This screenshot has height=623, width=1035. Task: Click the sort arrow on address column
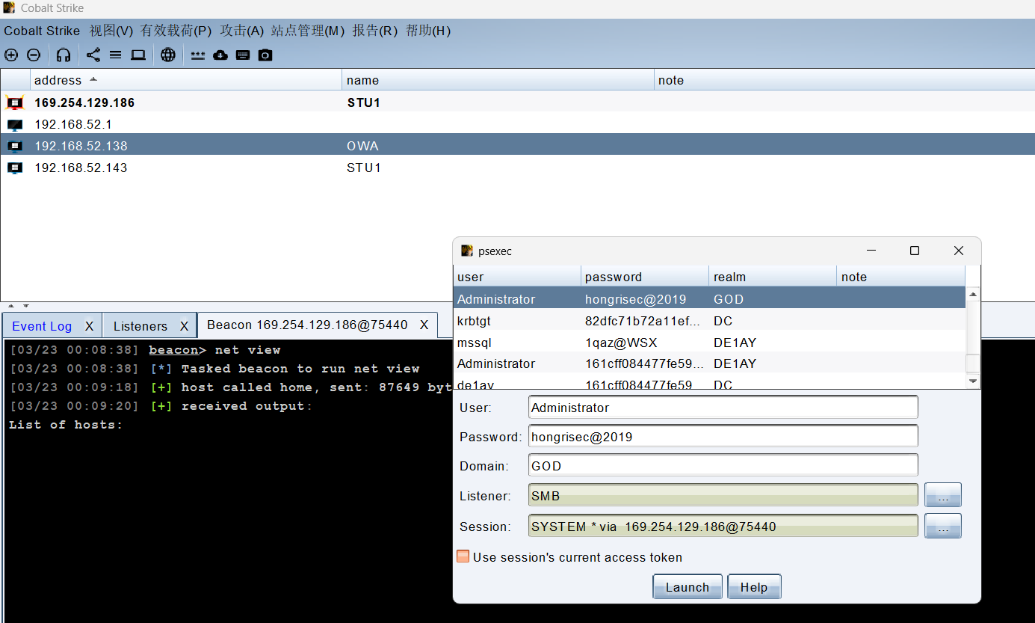pos(93,79)
